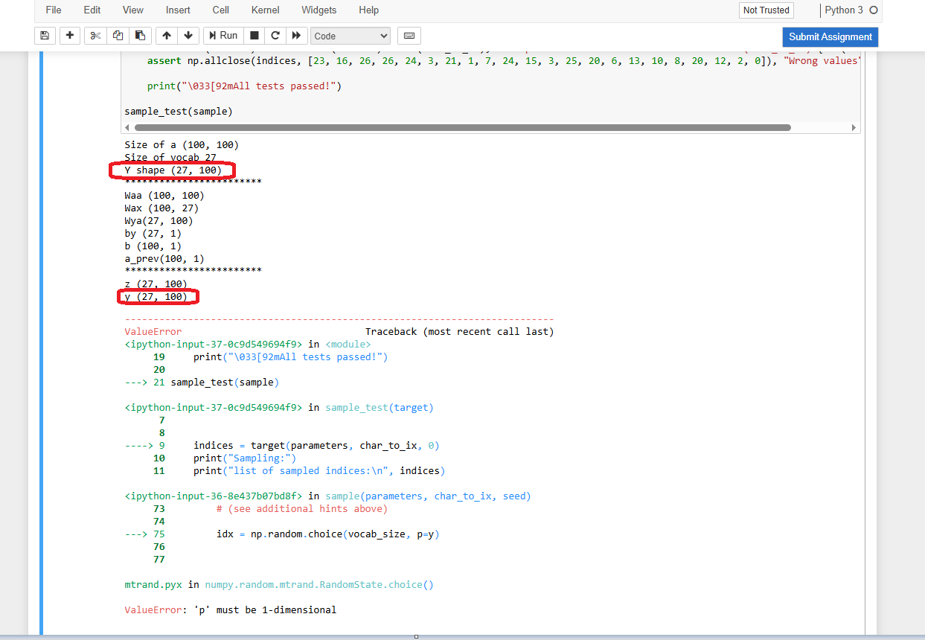925x640 pixels.
Task: Click the 'mtrand.pyx in numpy.random.mtrand' line
Action: (x=279, y=585)
